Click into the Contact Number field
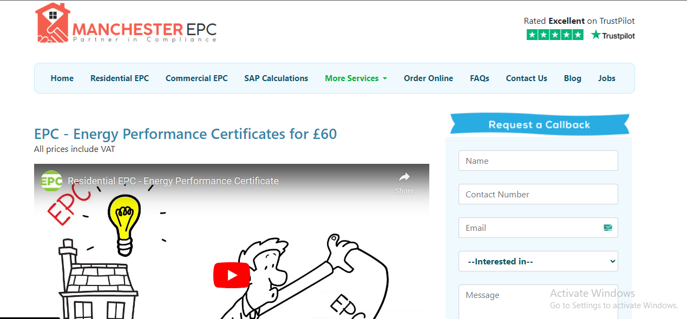The width and height of the screenshot is (687, 319). point(538,194)
